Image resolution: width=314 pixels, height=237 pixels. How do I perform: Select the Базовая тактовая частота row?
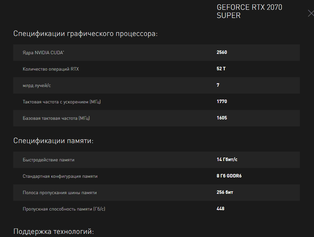156,118
